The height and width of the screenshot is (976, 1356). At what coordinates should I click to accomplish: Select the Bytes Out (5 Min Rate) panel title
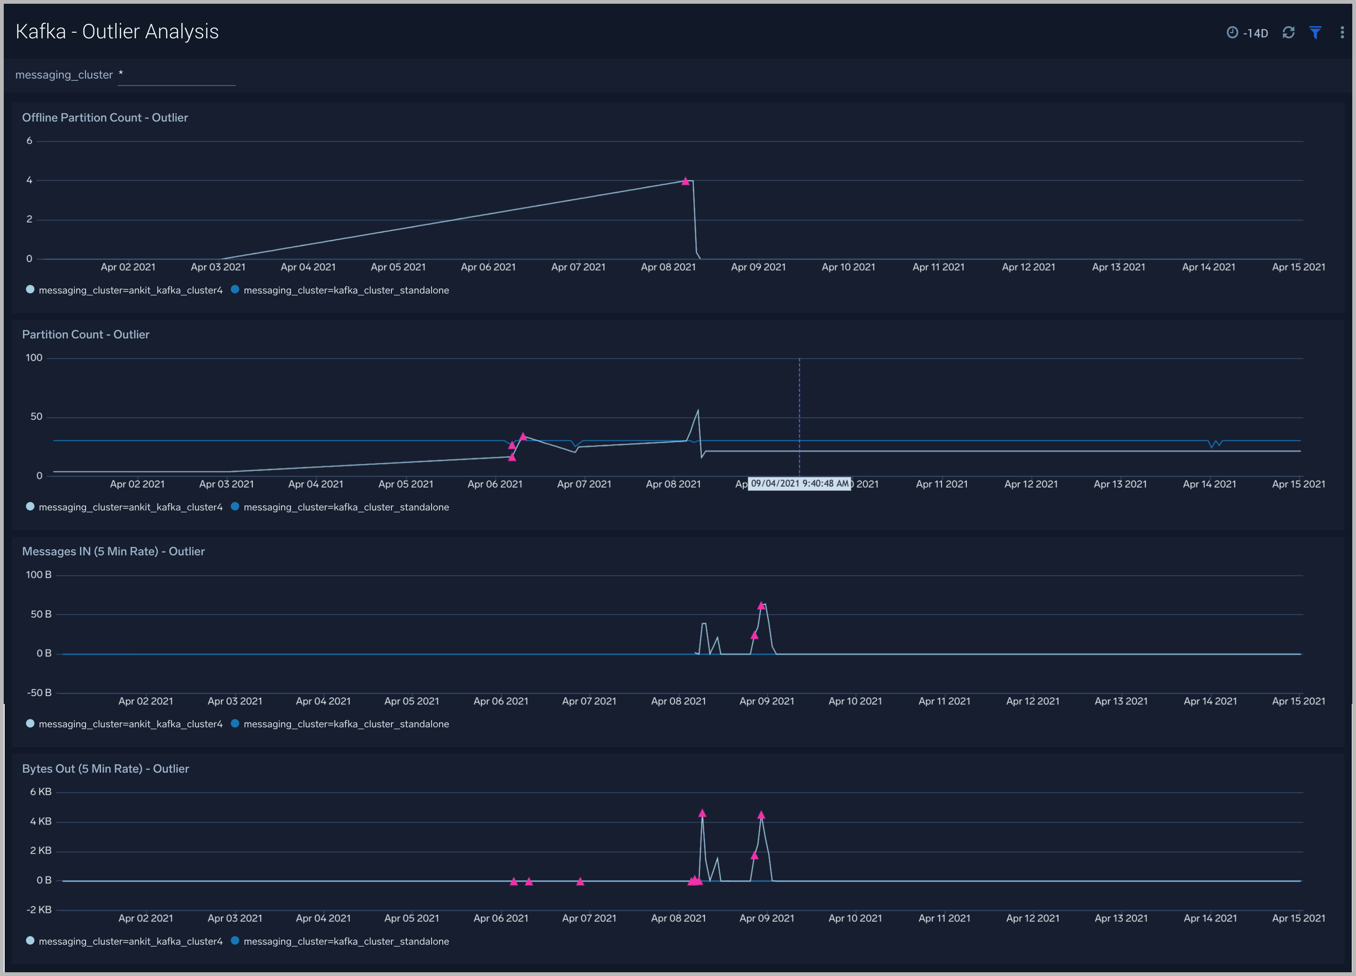pyautogui.click(x=105, y=768)
